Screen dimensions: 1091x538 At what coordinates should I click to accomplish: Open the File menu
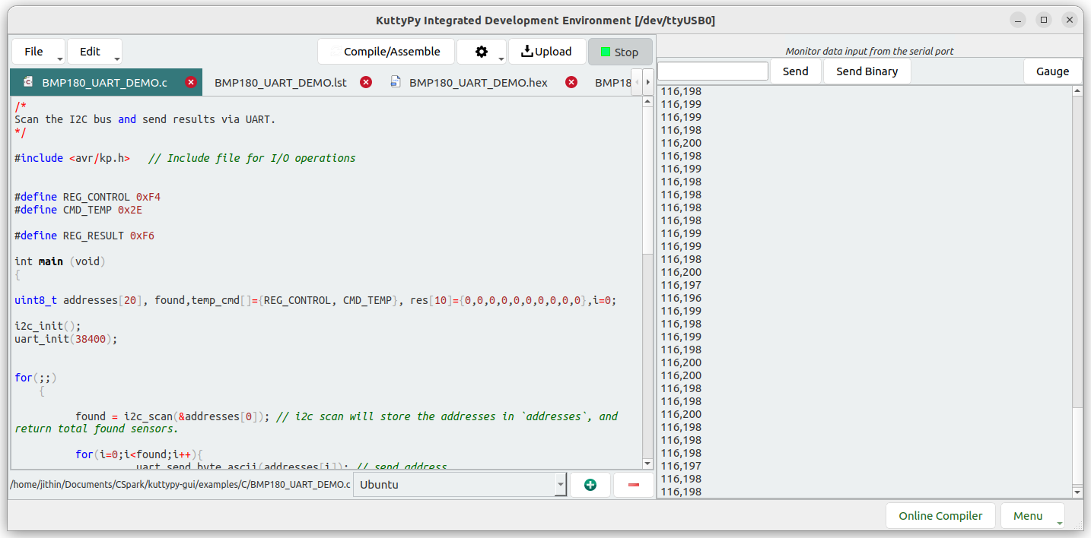pyautogui.click(x=38, y=52)
